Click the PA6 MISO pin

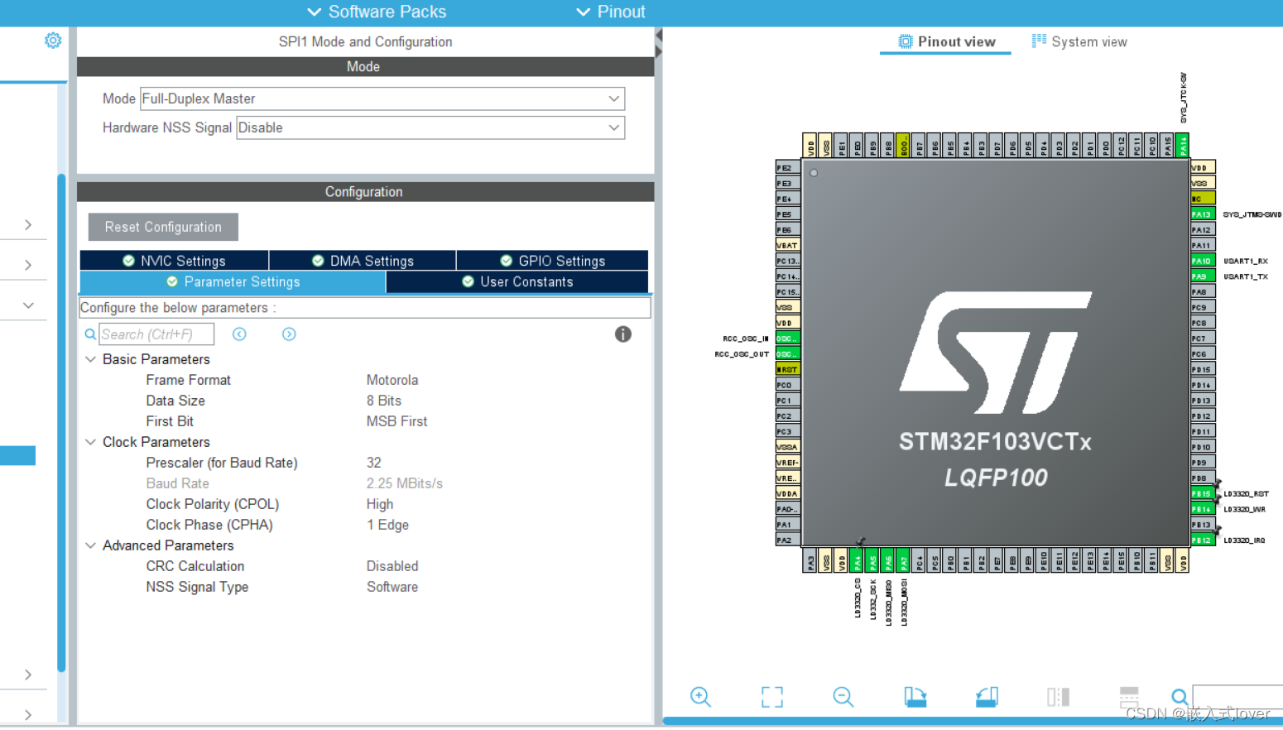tap(888, 560)
